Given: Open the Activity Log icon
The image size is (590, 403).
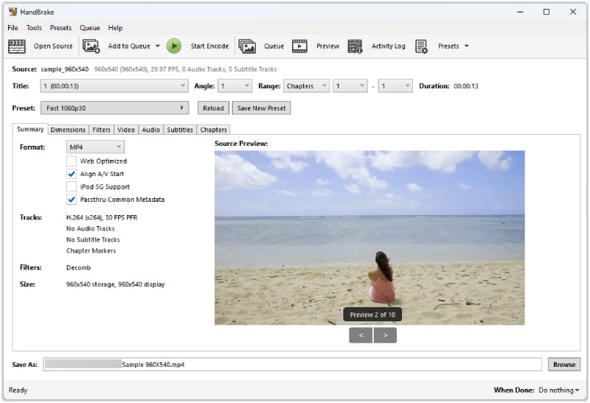Looking at the screenshot, I should coord(355,46).
